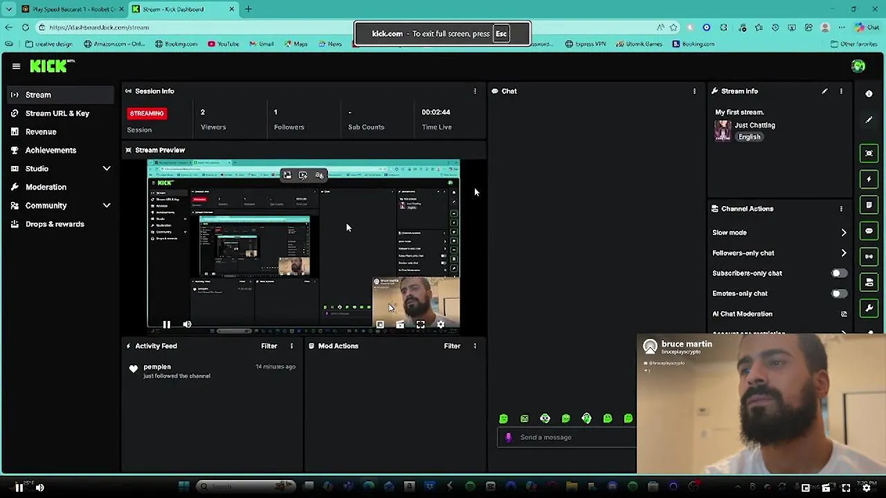Toggle the chat bubble widget icon in right rail
Image resolution: width=886 pixels, height=498 pixels.
coord(869,231)
